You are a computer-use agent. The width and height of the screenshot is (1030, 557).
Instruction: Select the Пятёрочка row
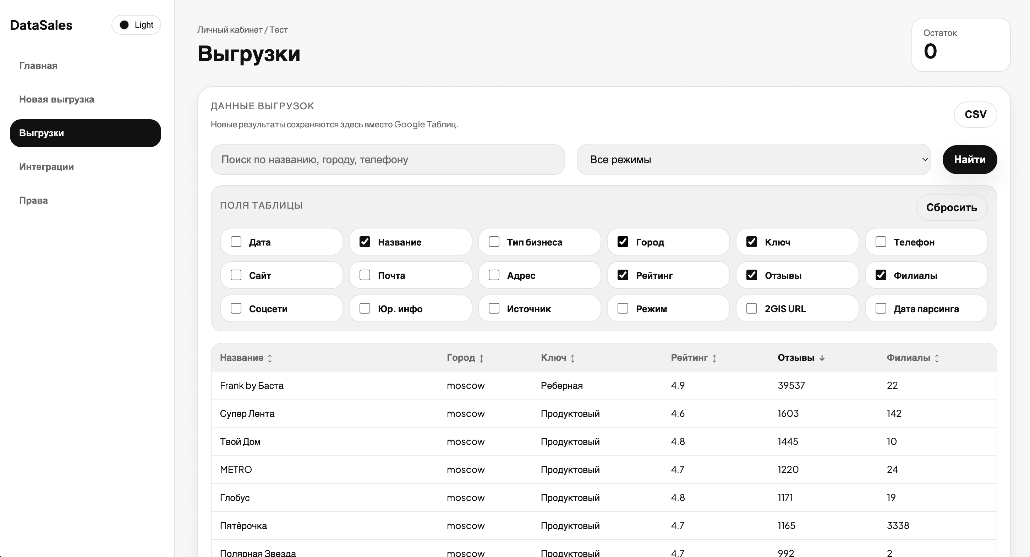point(604,525)
